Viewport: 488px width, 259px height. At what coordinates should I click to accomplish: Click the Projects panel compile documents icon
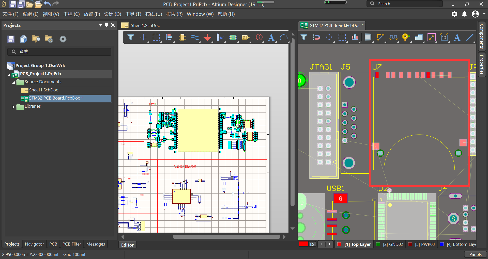(23, 39)
